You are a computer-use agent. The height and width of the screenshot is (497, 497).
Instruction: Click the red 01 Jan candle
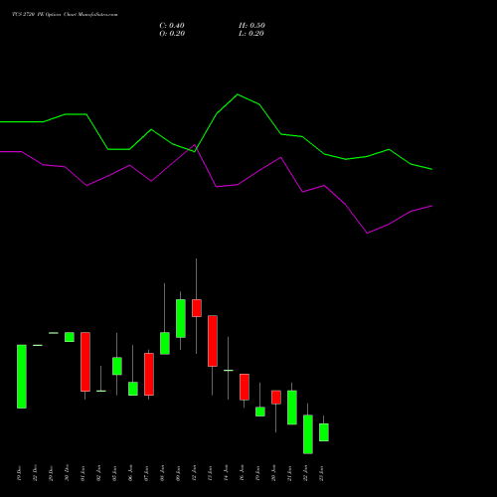[85, 362]
